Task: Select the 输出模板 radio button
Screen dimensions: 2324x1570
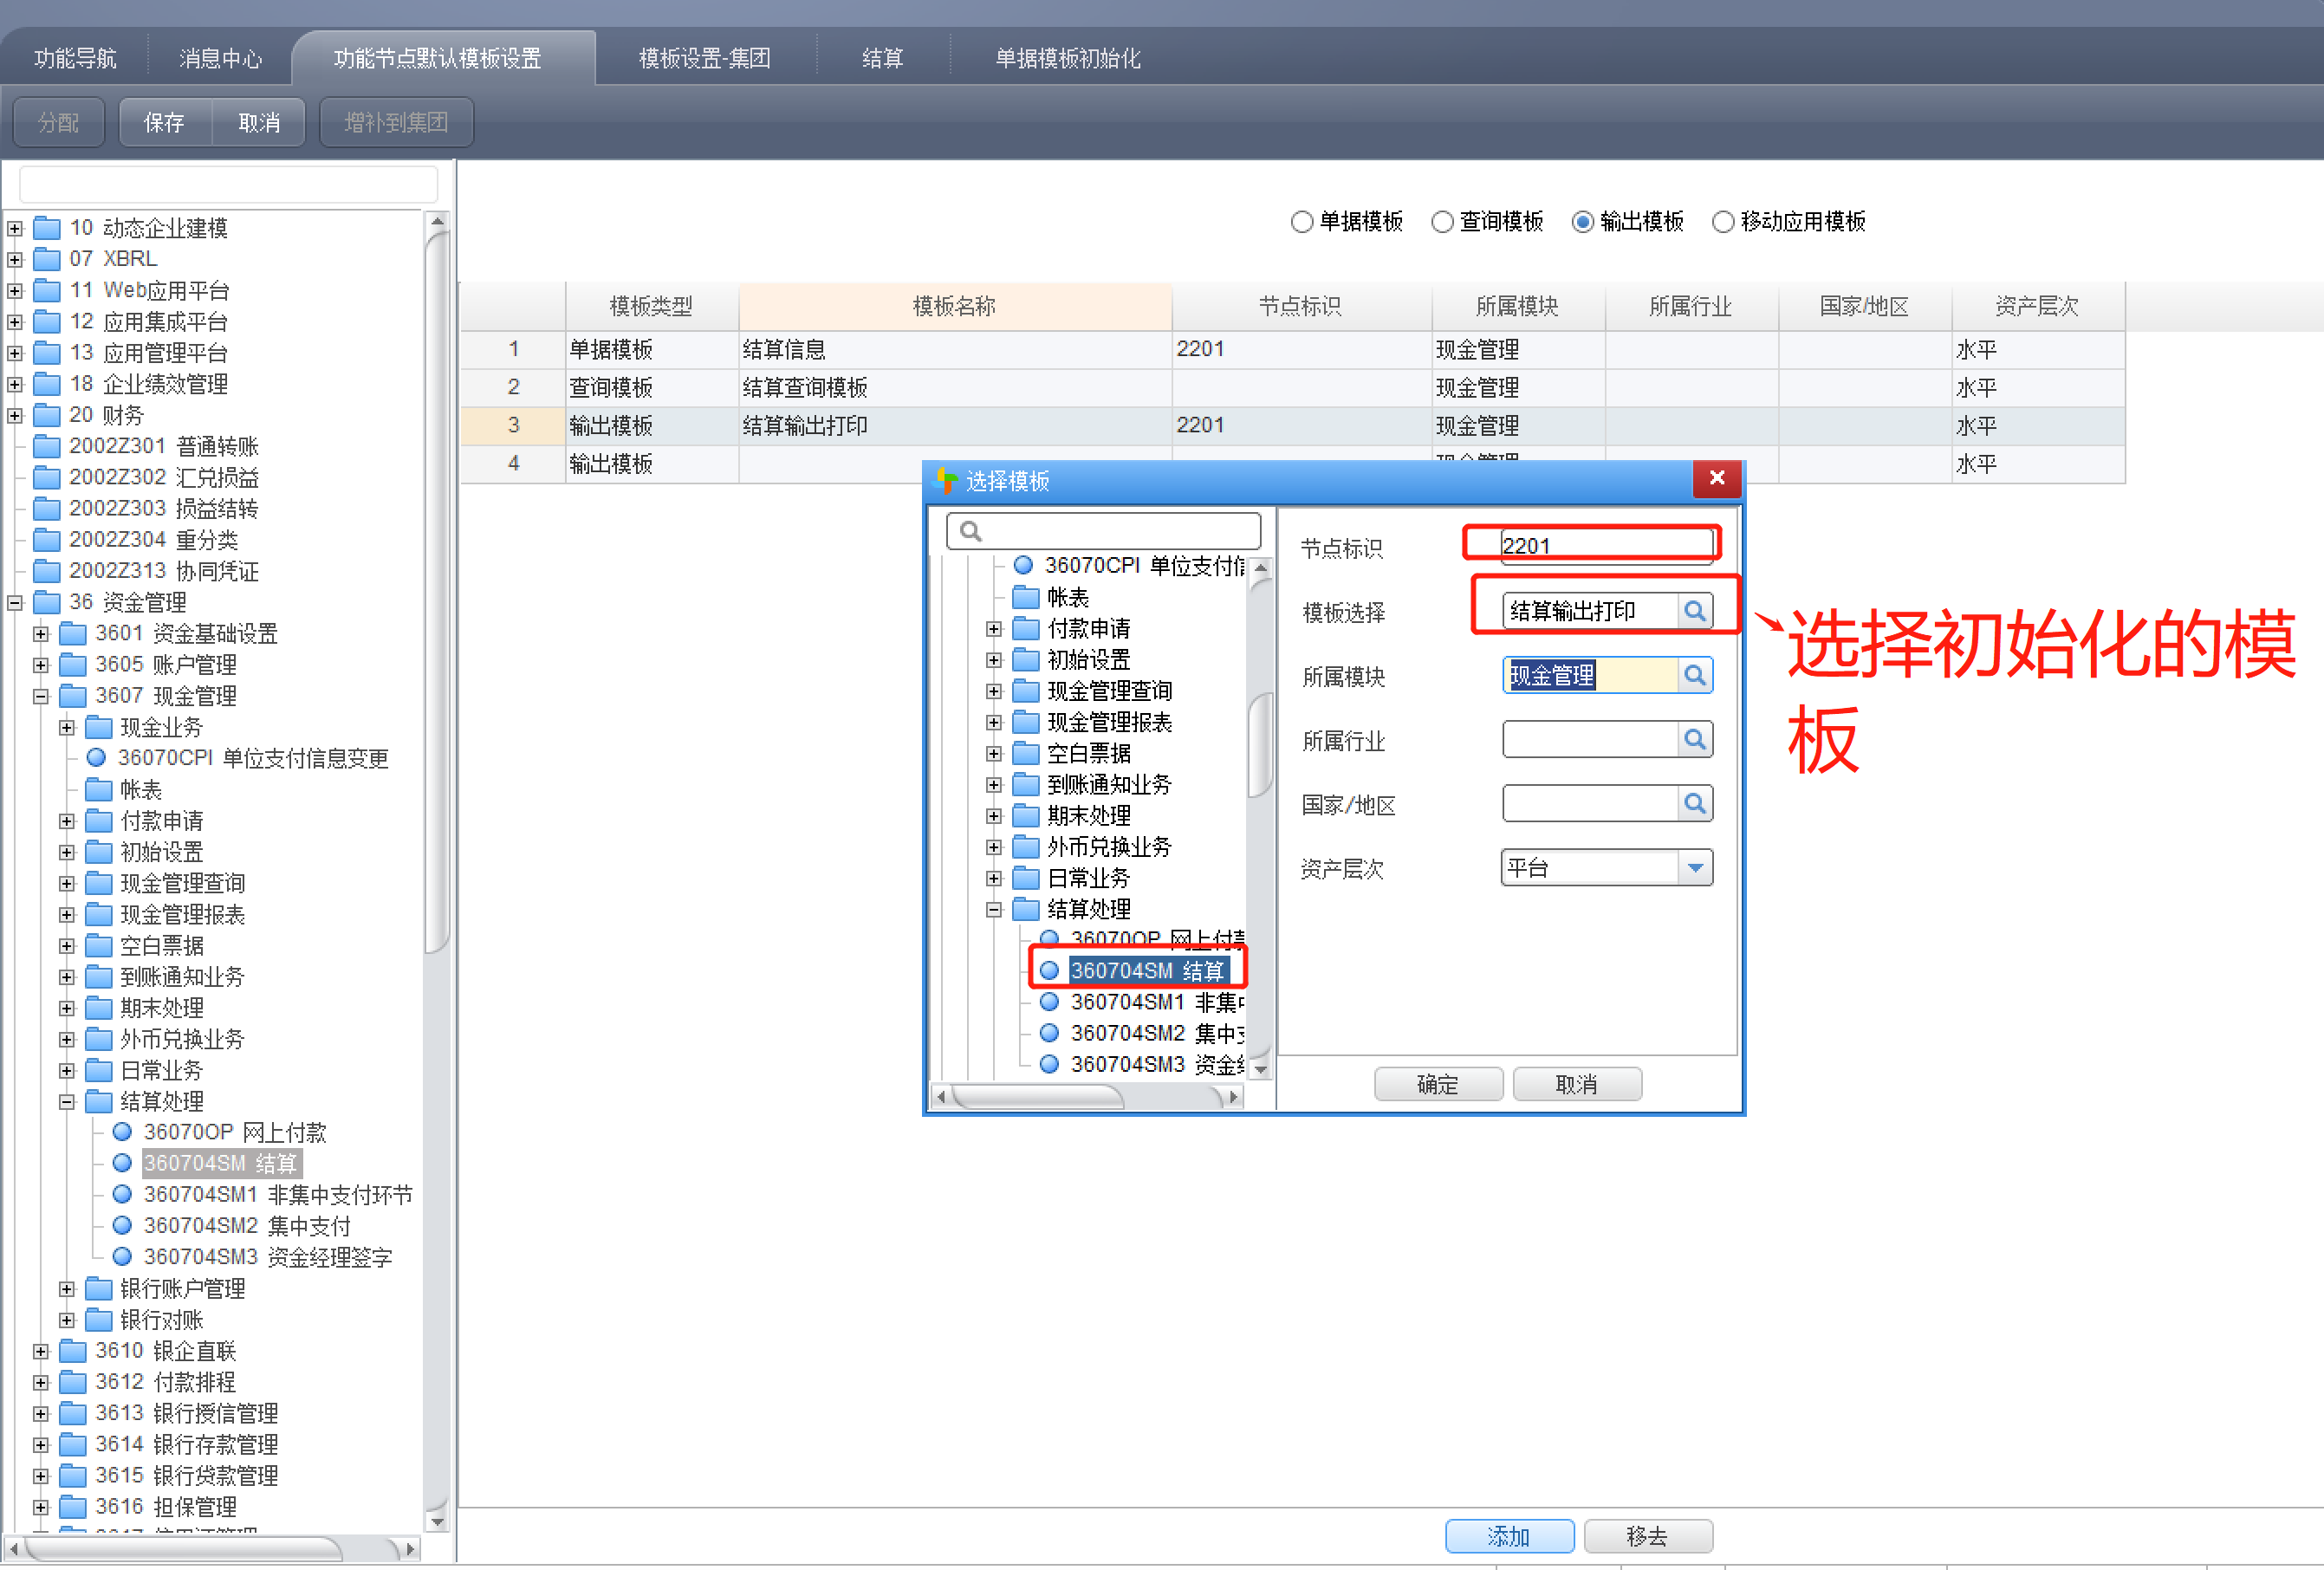Action: tap(1582, 222)
